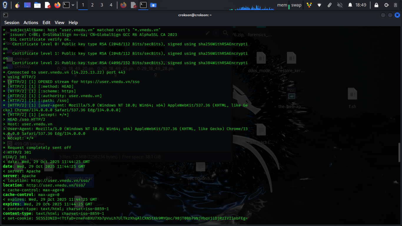Image resolution: width=402 pixels, height=226 pixels.
Task: Open search using the magnifier in terminal titlebar
Action: coord(225,33)
